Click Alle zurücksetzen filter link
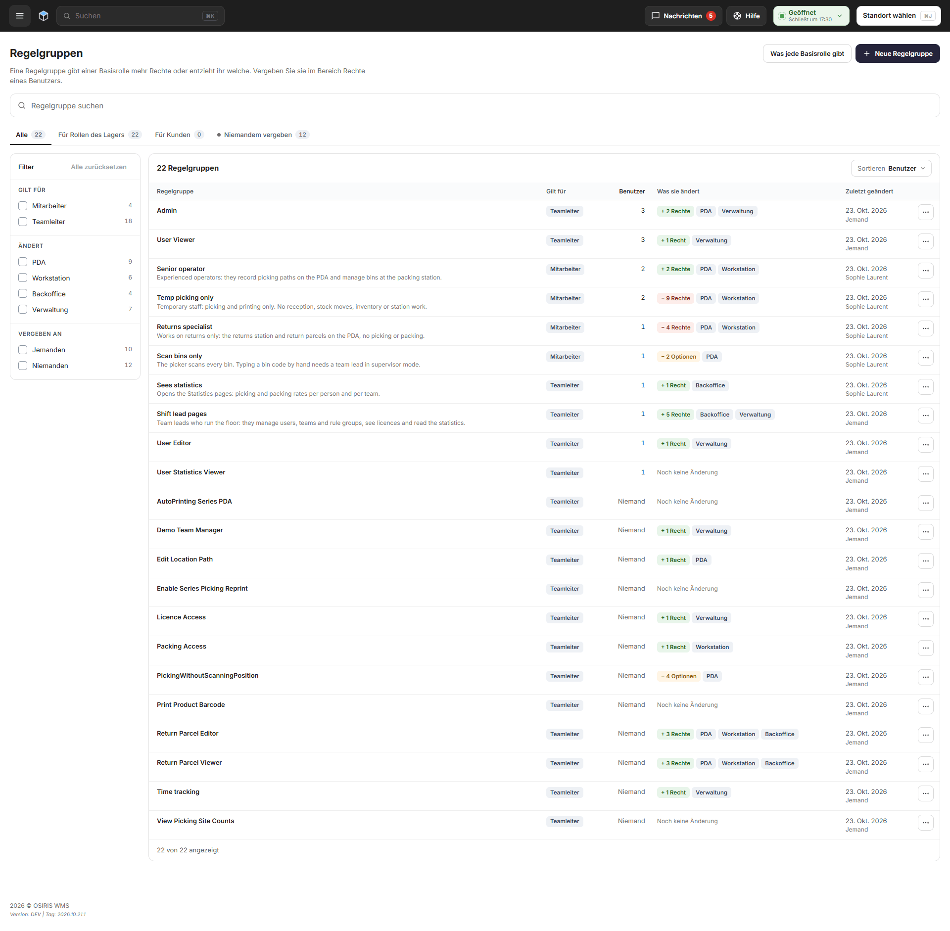 click(x=98, y=167)
